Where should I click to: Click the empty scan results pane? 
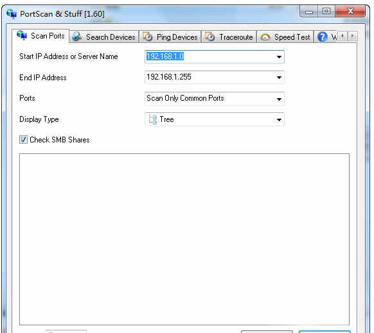(184, 239)
